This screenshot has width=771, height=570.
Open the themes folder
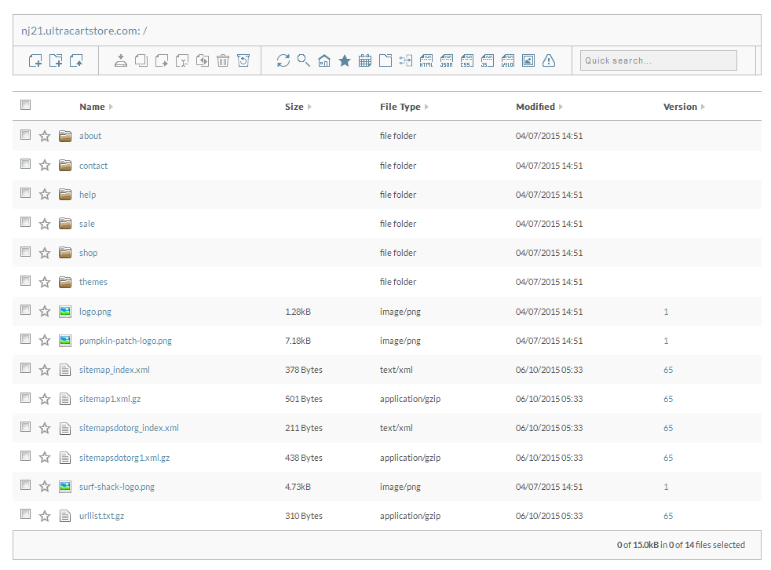pyautogui.click(x=93, y=282)
